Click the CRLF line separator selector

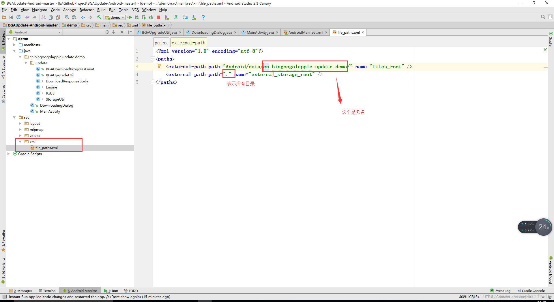[x=474, y=297]
